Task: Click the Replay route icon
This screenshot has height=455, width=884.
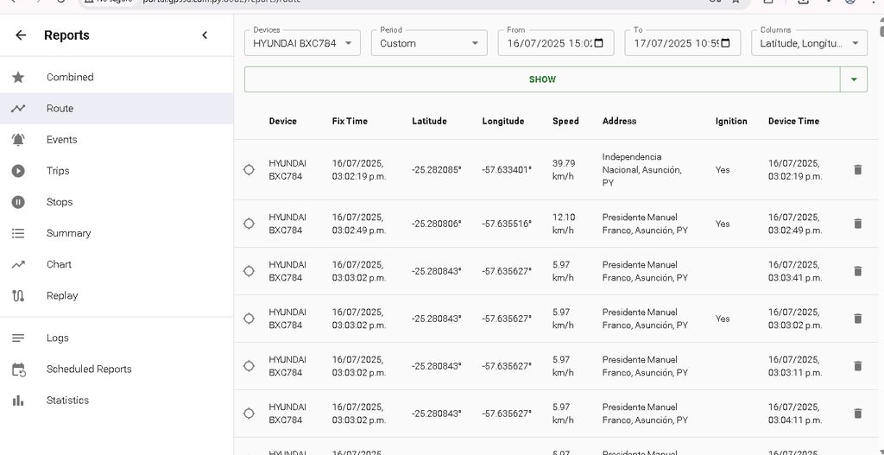Action: coord(18,295)
